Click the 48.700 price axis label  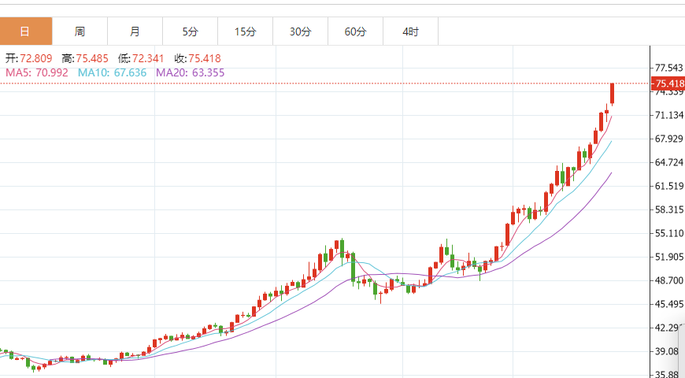click(x=668, y=280)
